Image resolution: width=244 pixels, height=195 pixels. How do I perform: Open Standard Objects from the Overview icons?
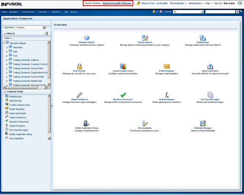87,38
